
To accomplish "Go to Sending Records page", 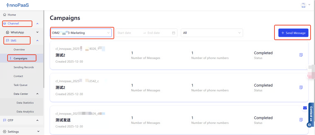I will (24, 67).
